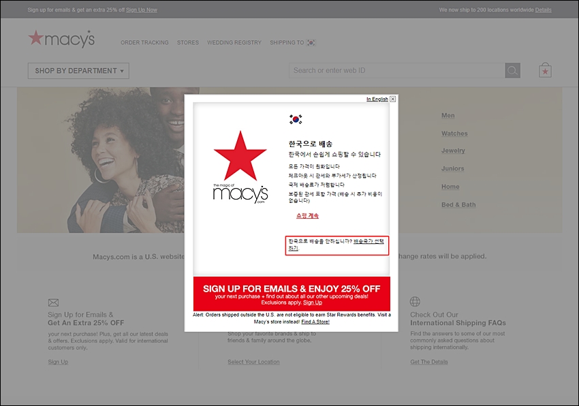Viewport: 579px width, 406px height.
Task: Click Get The Details link
Action: tap(429, 362)
